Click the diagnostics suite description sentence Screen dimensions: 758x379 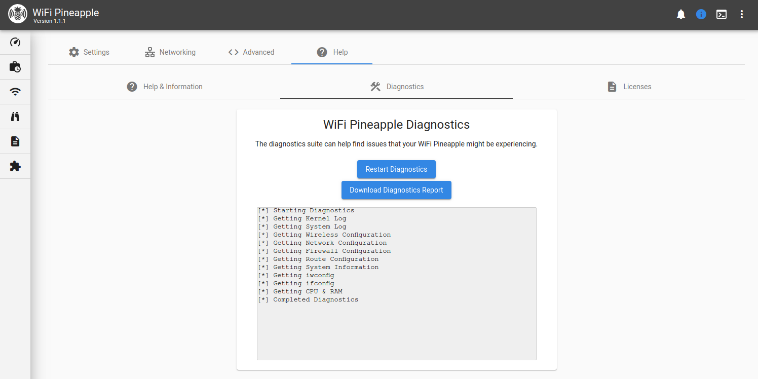coord(396,144)
